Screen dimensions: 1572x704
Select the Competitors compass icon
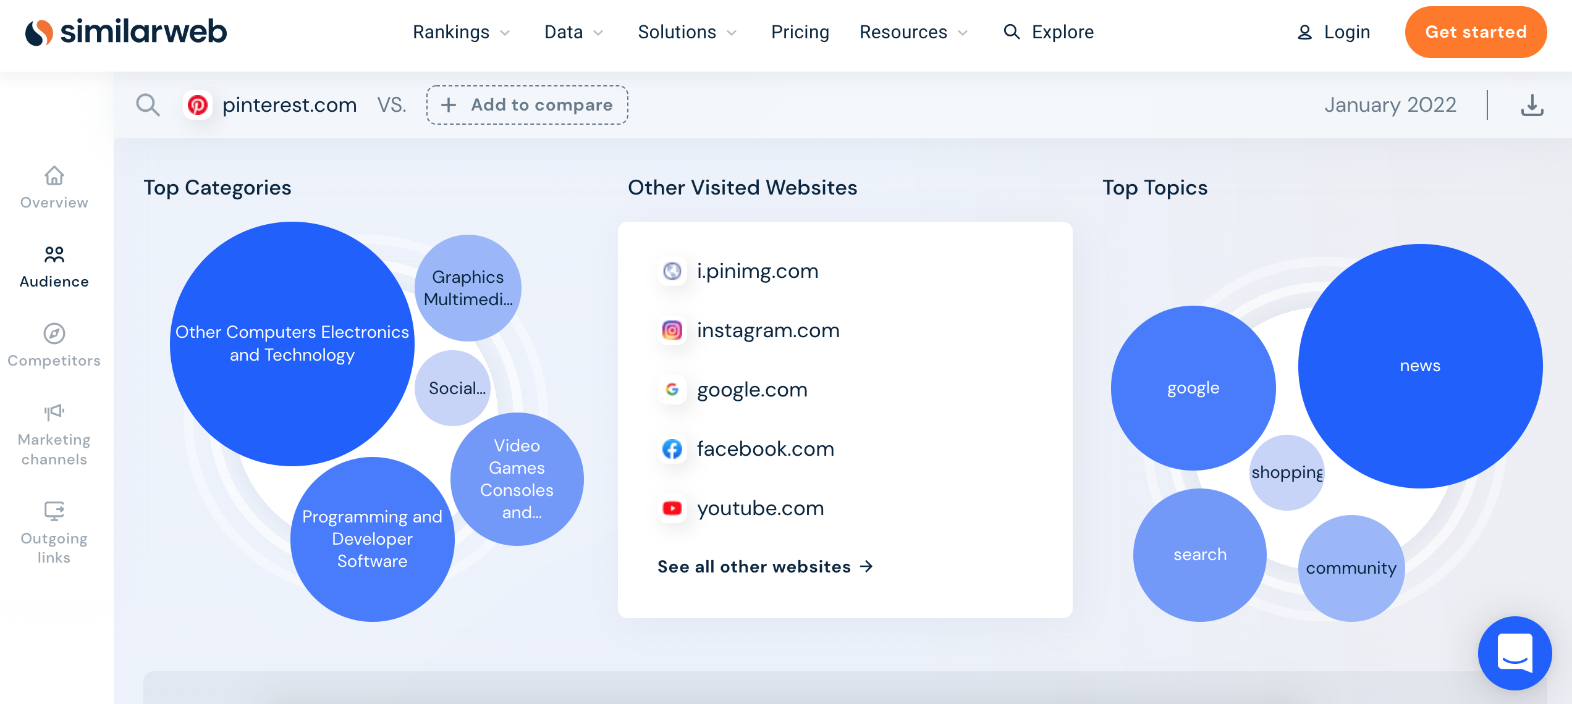pos(54,333)
